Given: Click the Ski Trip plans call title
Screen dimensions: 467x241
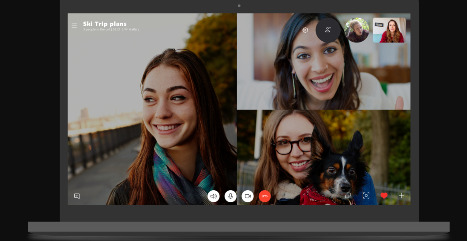Looking at the screenshot, I should [105, 24].
